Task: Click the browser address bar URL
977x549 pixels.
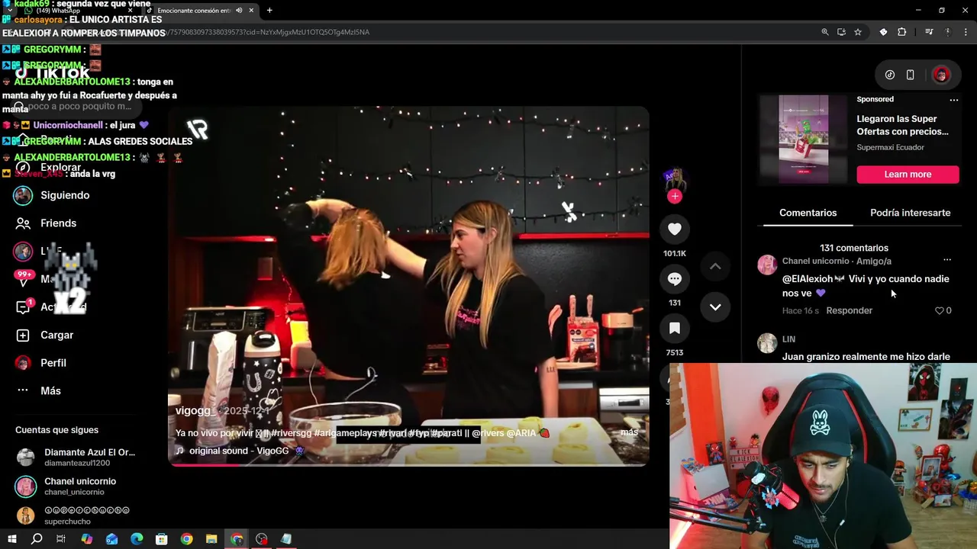Action: point(458,32)
